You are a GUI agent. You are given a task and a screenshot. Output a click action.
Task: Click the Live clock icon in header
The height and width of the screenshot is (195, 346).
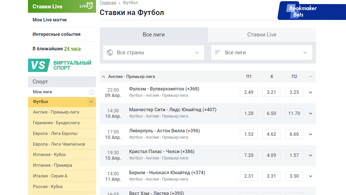pos(86,6)
